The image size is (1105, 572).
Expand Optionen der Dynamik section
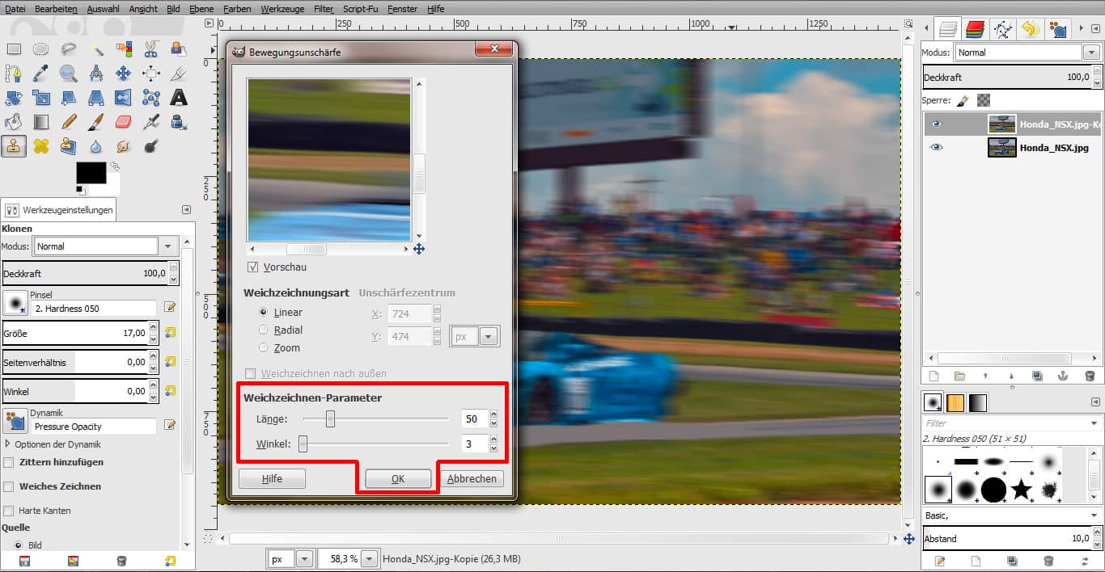[x=8, y=444]
